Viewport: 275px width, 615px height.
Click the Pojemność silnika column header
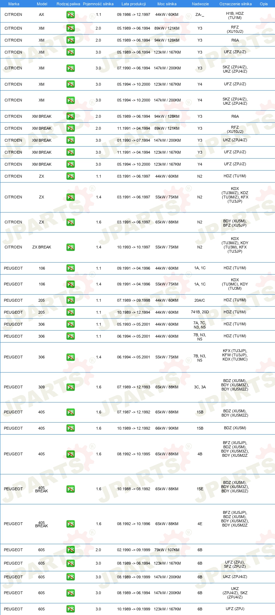point(98,4)
